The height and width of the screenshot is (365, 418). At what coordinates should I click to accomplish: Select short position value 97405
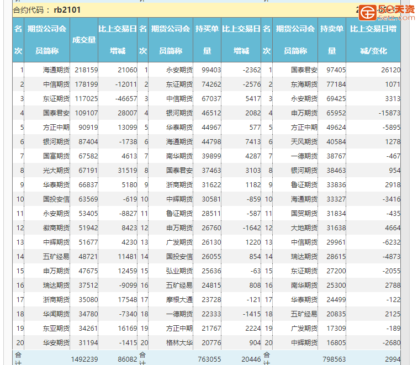(x=336, y=70)
